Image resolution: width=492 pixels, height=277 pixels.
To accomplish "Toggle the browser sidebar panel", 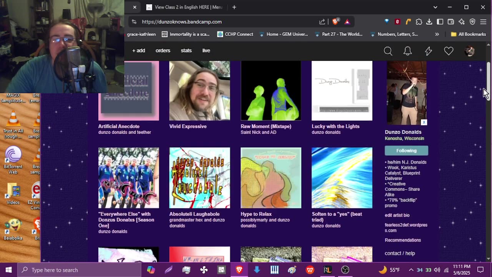I will coord(440,22).
